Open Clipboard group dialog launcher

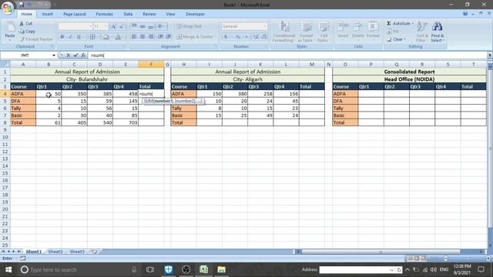(52, 46)
